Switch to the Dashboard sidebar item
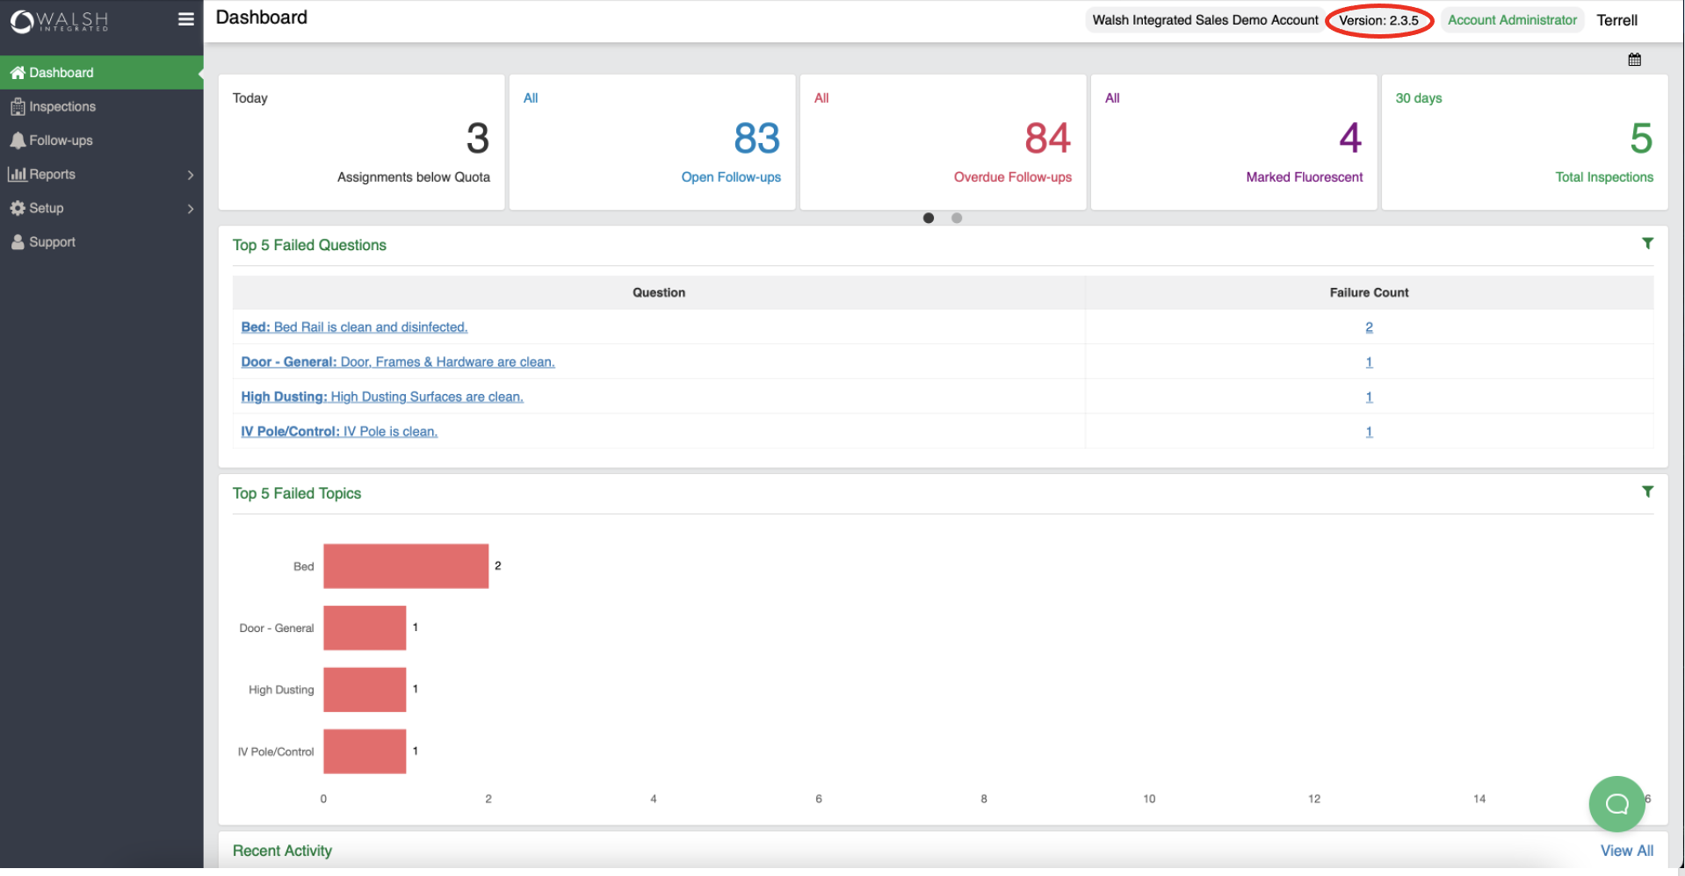 tap(61, 72)
